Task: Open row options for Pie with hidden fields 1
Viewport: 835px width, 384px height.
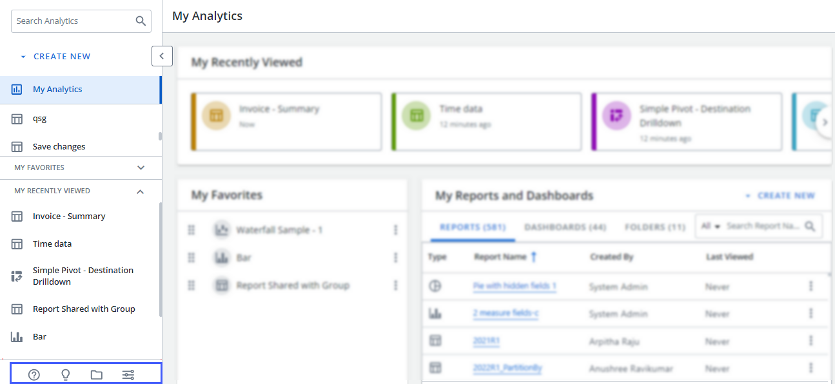Action: tap(810, 286)
